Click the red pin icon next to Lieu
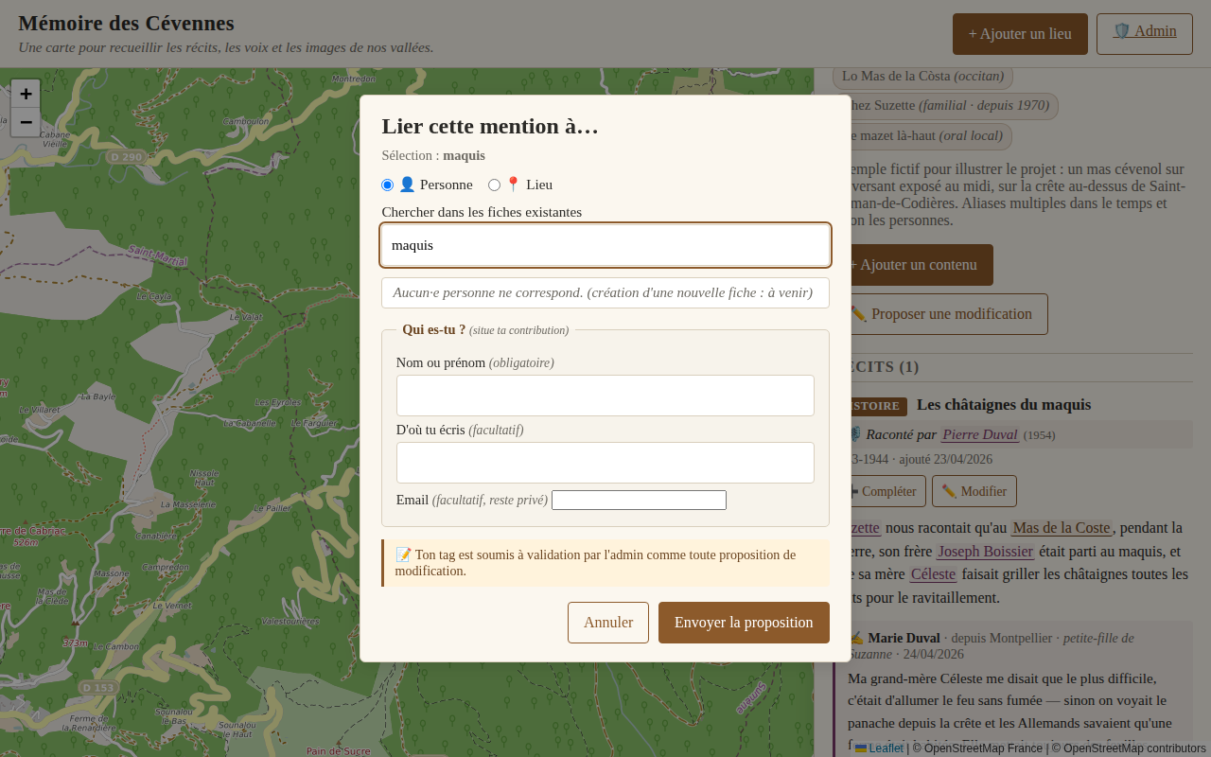This screenshot has height=757, width=1211. (x=512, y=184)
